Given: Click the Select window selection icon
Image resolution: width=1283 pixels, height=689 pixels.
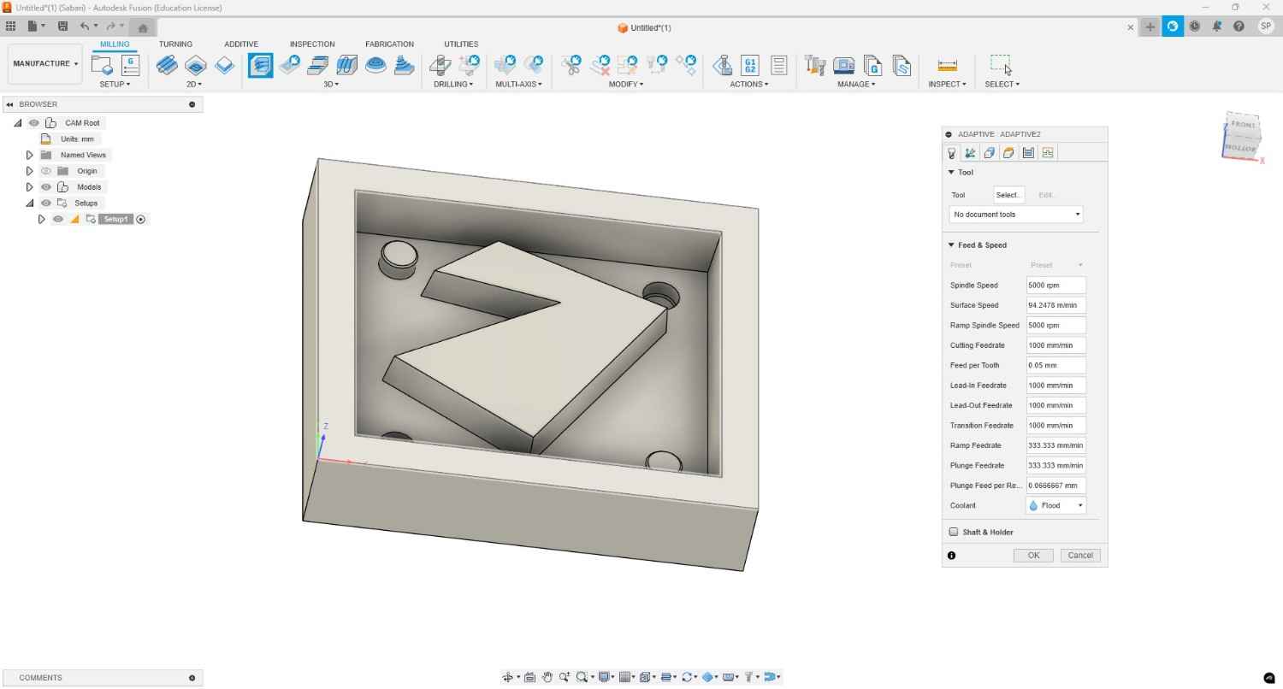Looking at the screenshot, I should 1001,65.
